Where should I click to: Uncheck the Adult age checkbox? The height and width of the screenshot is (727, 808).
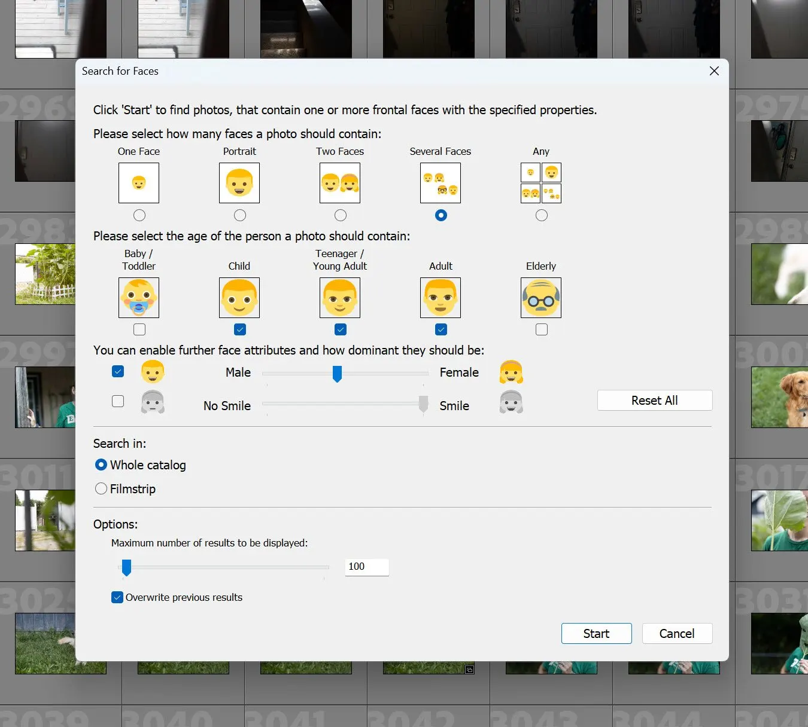[x=441, y=329]
